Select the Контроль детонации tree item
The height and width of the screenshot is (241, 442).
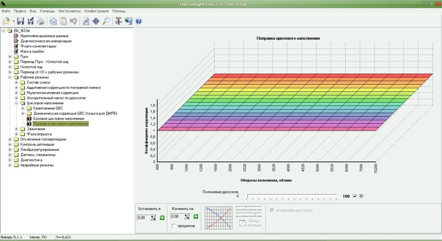click(x=37, y=144)
